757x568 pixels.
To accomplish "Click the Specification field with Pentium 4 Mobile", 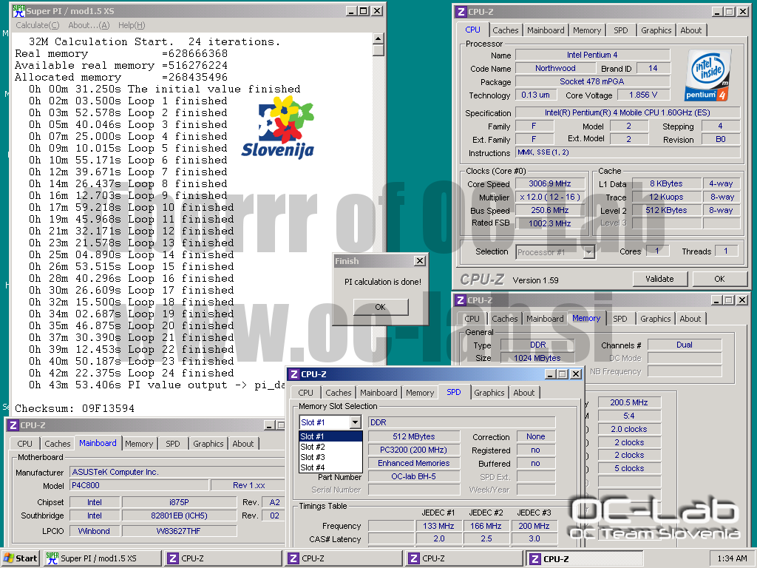I will [627, 112].
